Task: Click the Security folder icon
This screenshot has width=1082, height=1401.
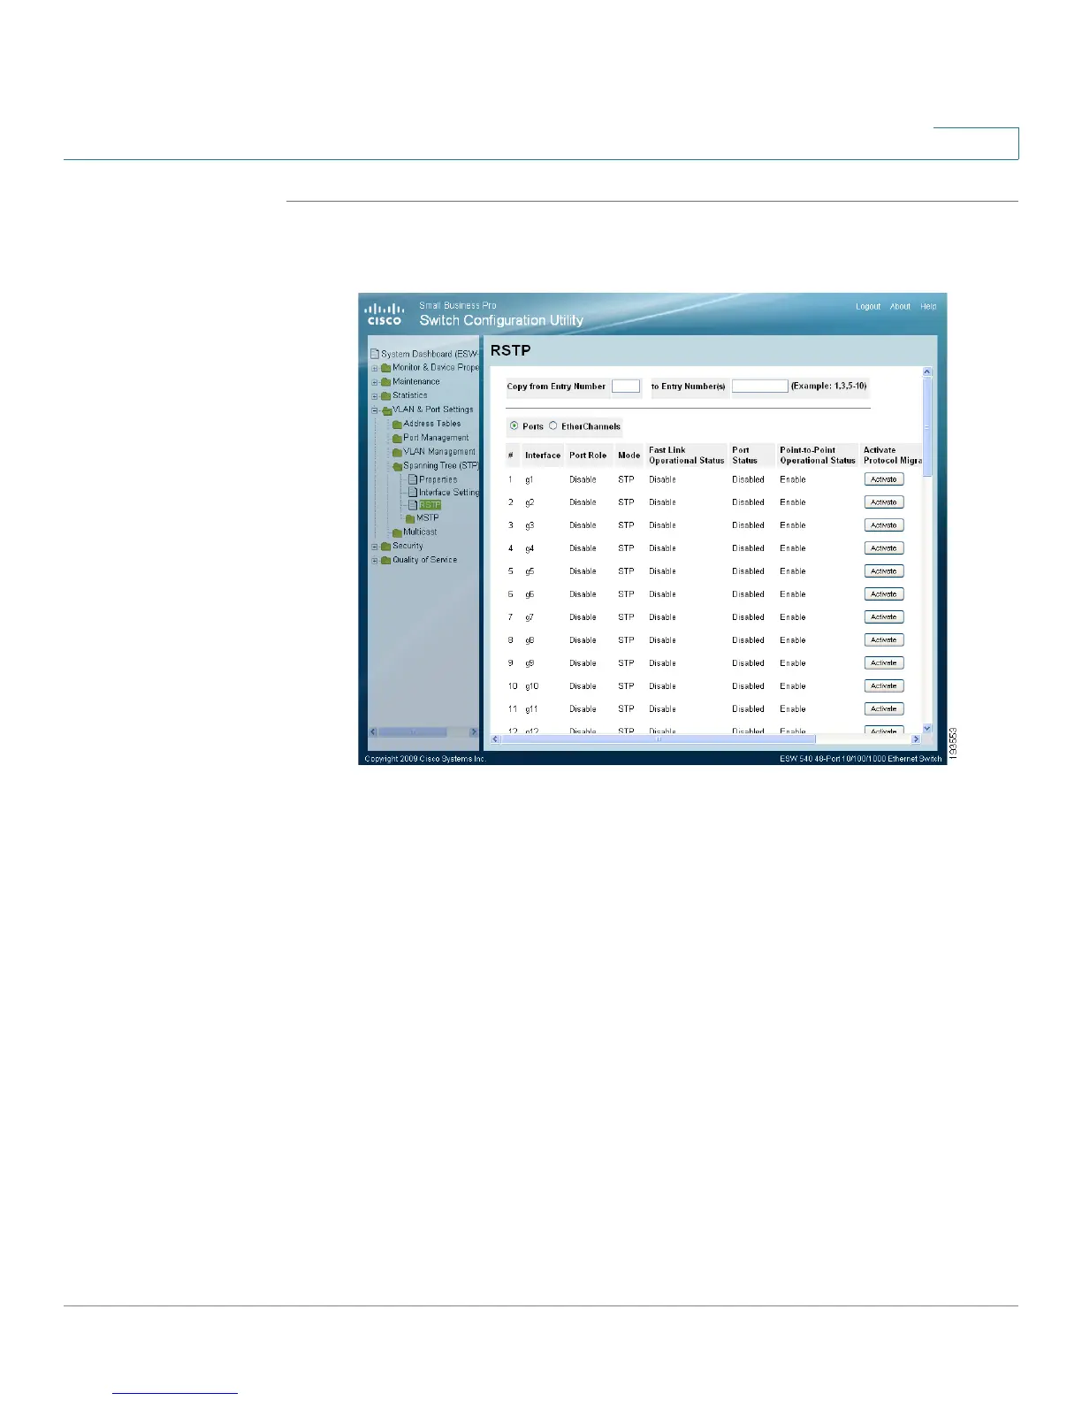Action: (x=386, y=547)
